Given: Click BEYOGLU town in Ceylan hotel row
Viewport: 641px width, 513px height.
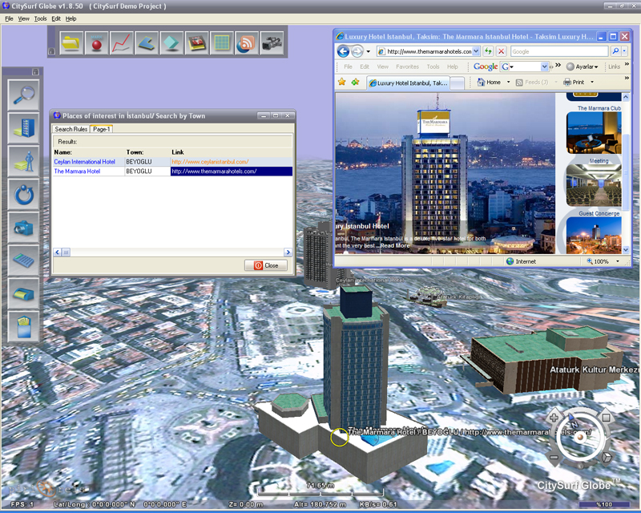Looking at the screenshot, I should pos(139,162).
